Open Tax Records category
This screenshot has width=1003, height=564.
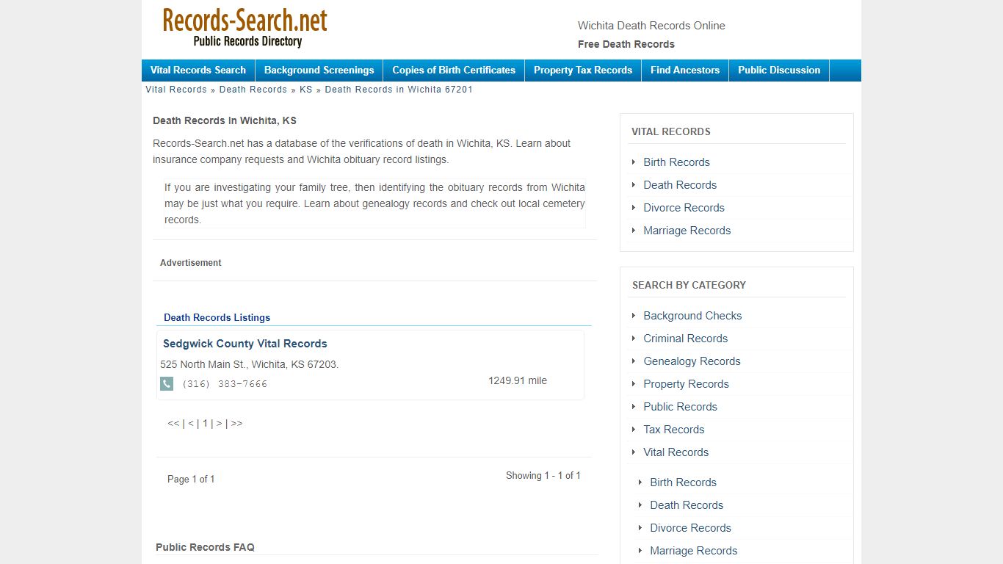(673, 430)
